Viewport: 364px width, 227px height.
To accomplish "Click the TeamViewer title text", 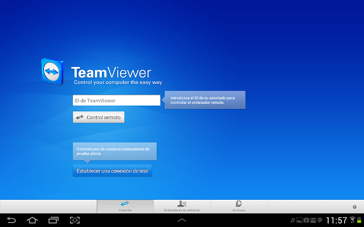I will [111, 73].
